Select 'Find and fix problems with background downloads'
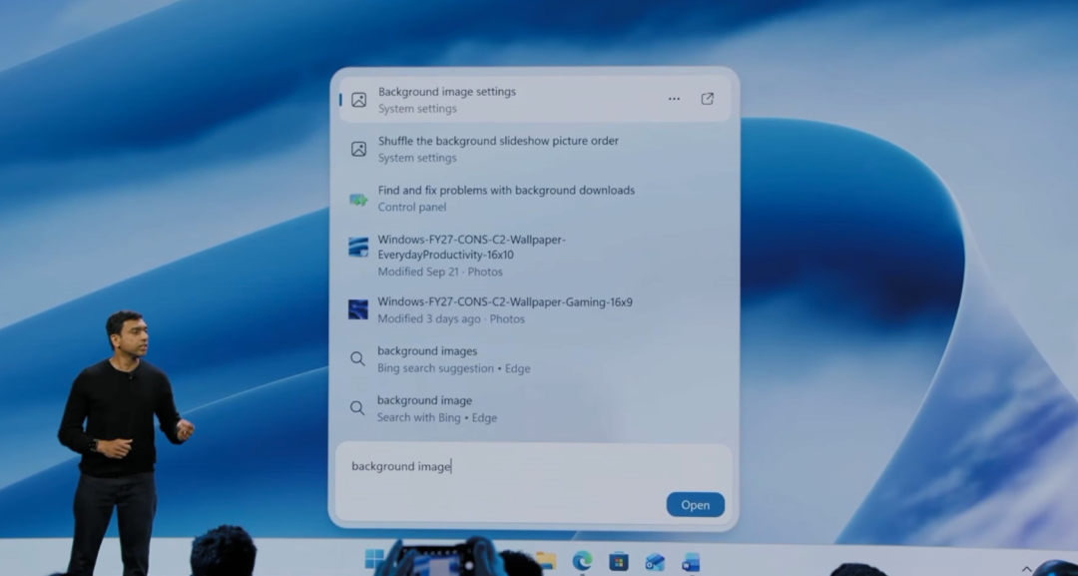This screenshot has height=576, width=1078. click(506, 191)
